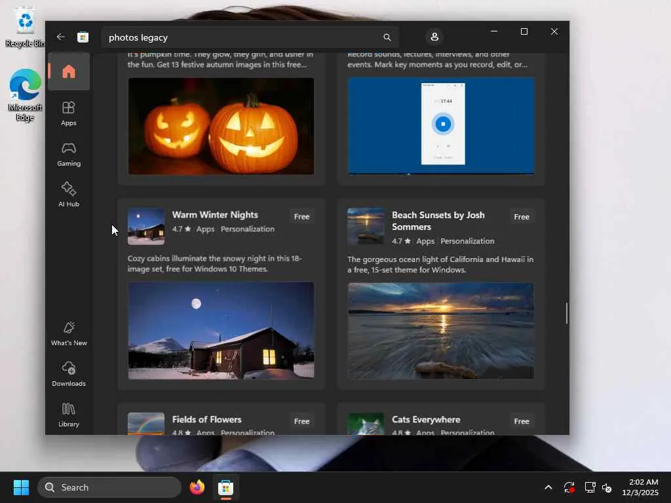Click Personalization under Beach Sunsets
This screenshot has width=671, height=503.
467,241
